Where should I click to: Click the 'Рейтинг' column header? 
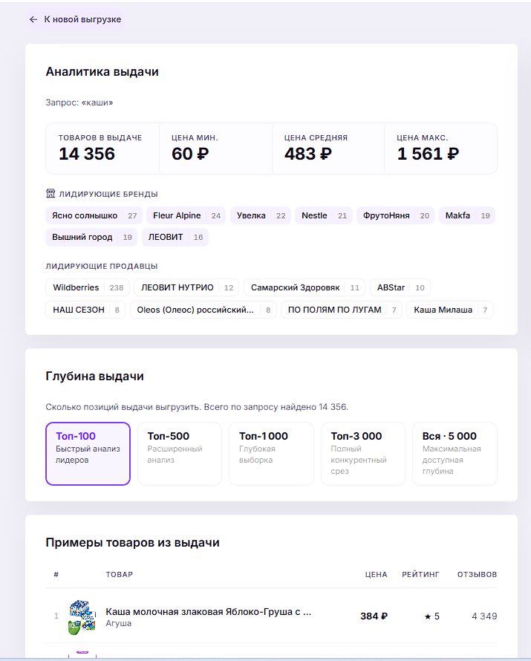click(x=420, y=574)
